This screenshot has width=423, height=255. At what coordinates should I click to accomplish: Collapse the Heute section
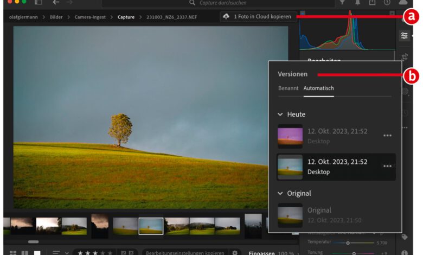280,114
